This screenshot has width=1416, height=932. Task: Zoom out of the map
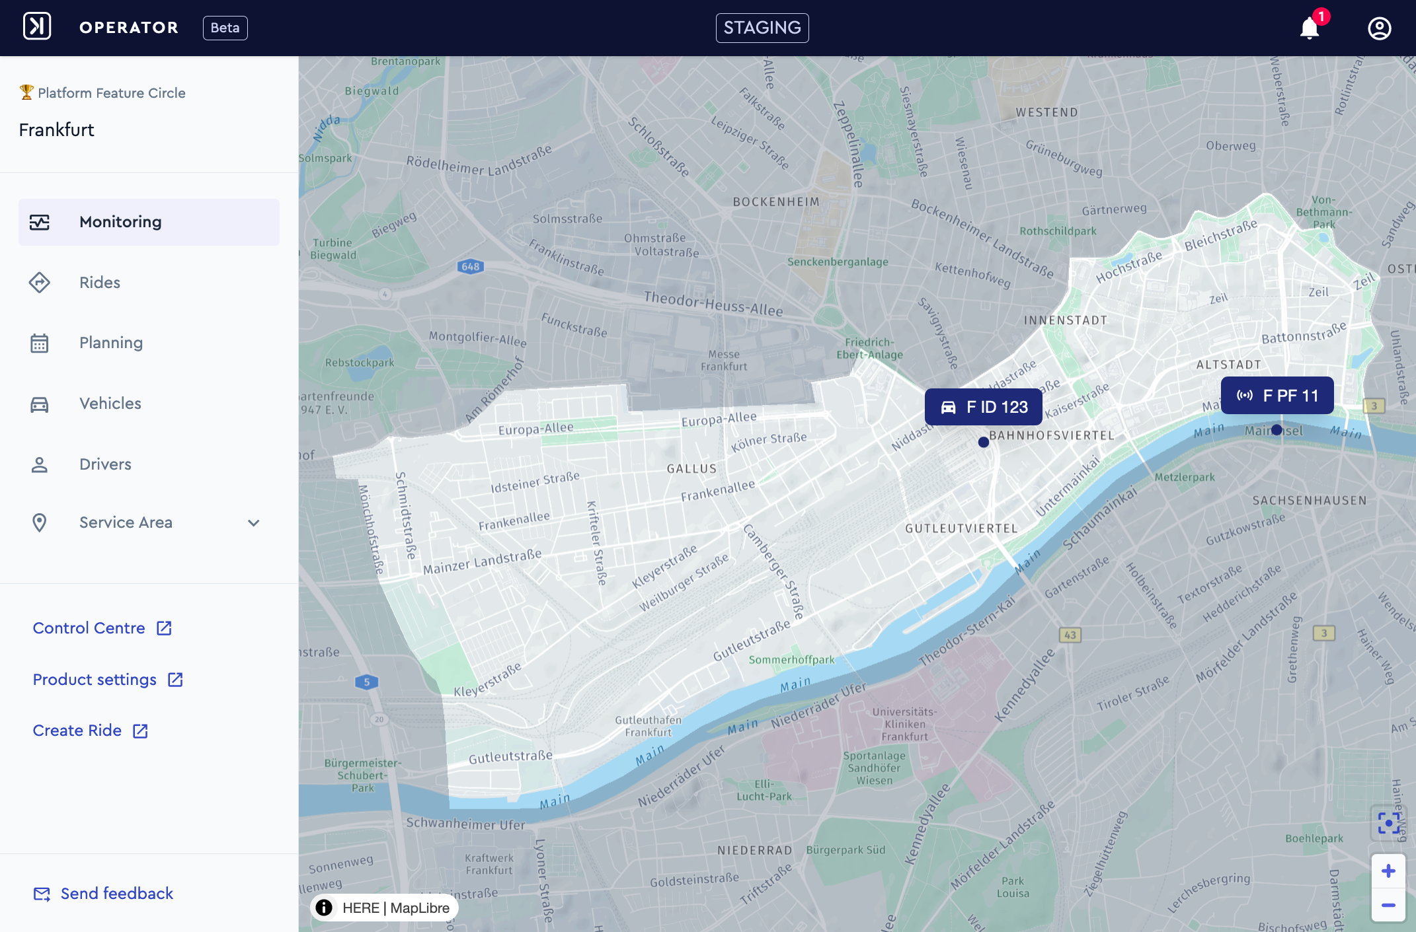pyautogui.click(x=1388, y=905)
